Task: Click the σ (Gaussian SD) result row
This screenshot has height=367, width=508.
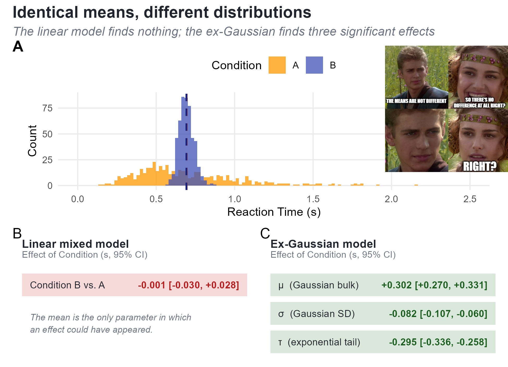Action: pos(383,313)
